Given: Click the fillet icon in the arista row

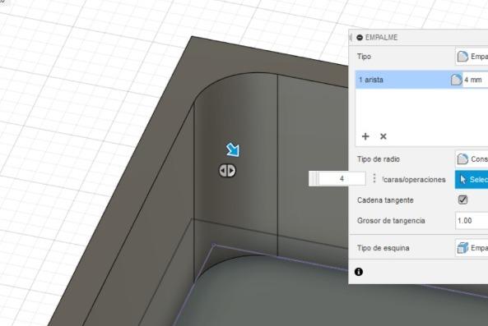Looking at the screenshot, I should pyautogui.click(x=456, y=80).
